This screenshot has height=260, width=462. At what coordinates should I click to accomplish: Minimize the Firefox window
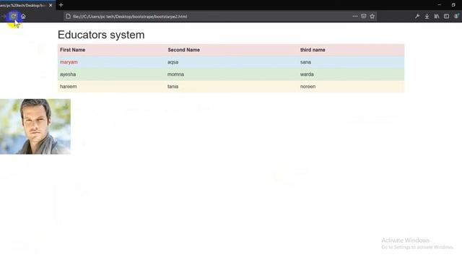click(440, 5)
